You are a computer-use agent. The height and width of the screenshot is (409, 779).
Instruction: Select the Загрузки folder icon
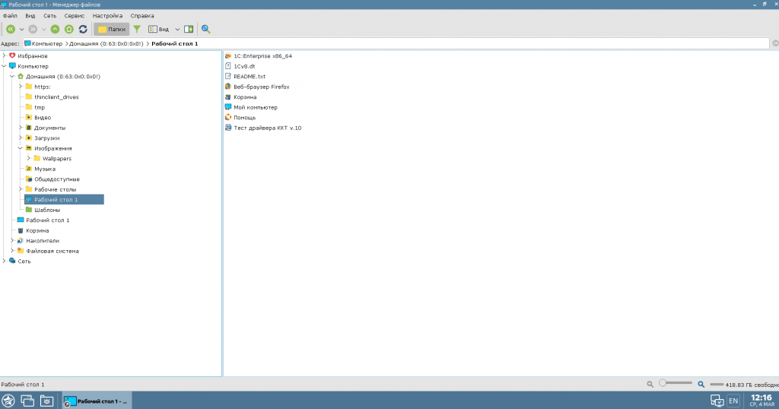29,138
